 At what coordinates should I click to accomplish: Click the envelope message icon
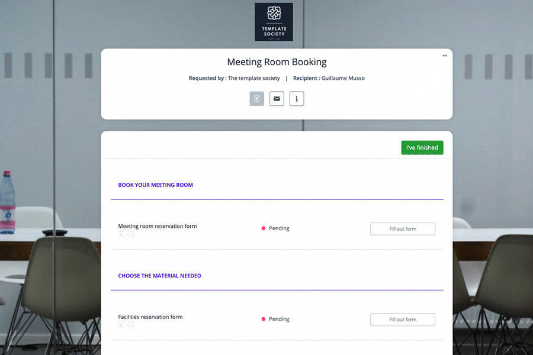(277, 98)
